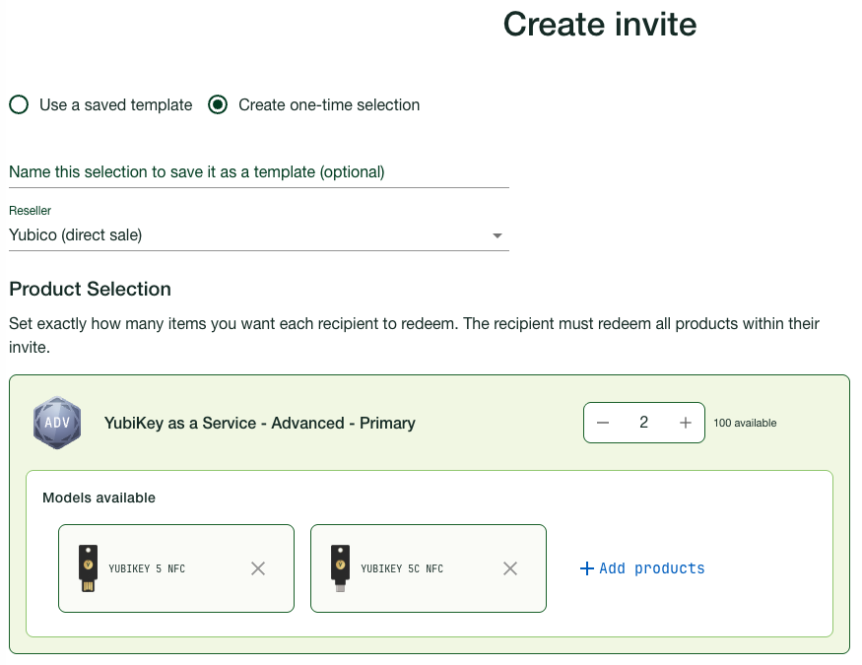The height and width of the screenshot is (665, 862).
Task: Remove the YubiKey 5 NFC model
Action: pyautogui.click(x=258, y=568)
